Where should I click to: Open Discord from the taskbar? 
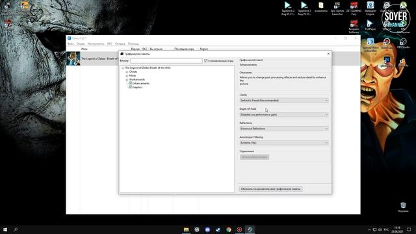(207, 229)
